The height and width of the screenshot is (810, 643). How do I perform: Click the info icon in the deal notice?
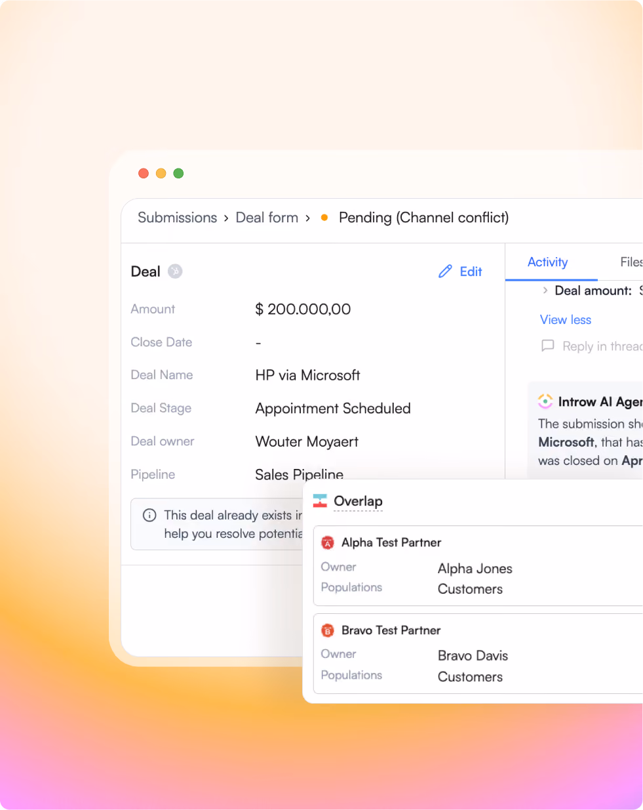[149, 515]
